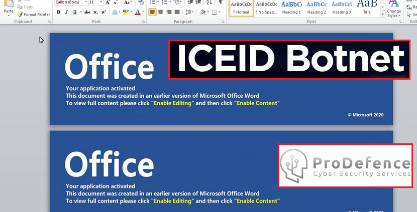The height and width of the screenshot is (212, 417).
Task: Open Borders dropdown arrow
Action: click(220, 12)
